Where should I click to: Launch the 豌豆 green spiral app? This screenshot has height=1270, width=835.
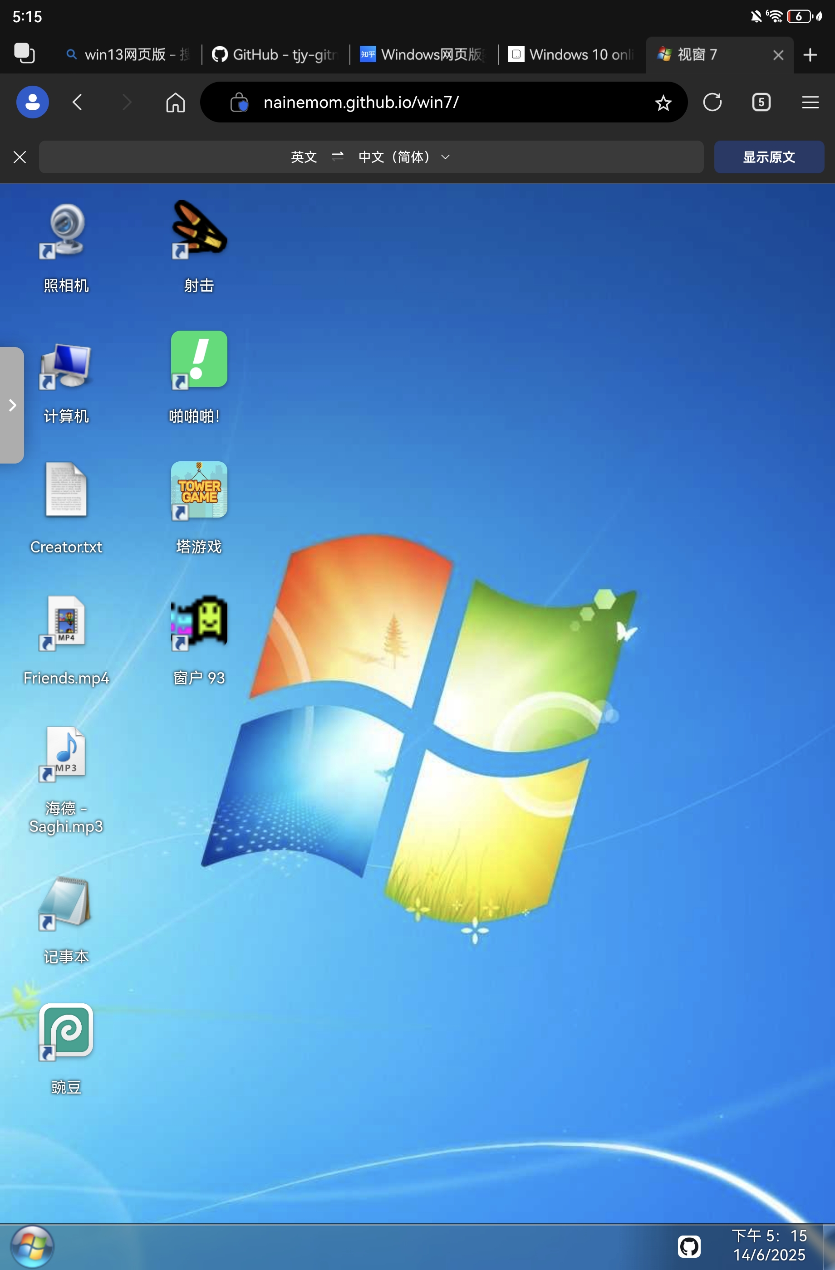pyautogui.click(x=66, y=1049)
